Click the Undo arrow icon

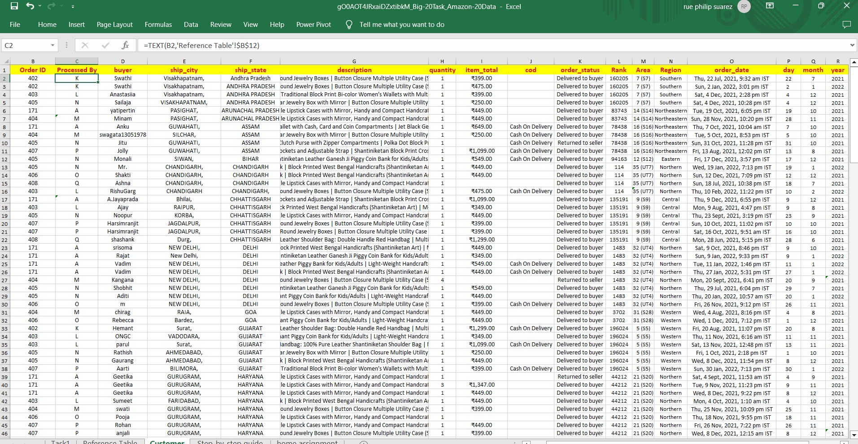(x=30, y=6)
